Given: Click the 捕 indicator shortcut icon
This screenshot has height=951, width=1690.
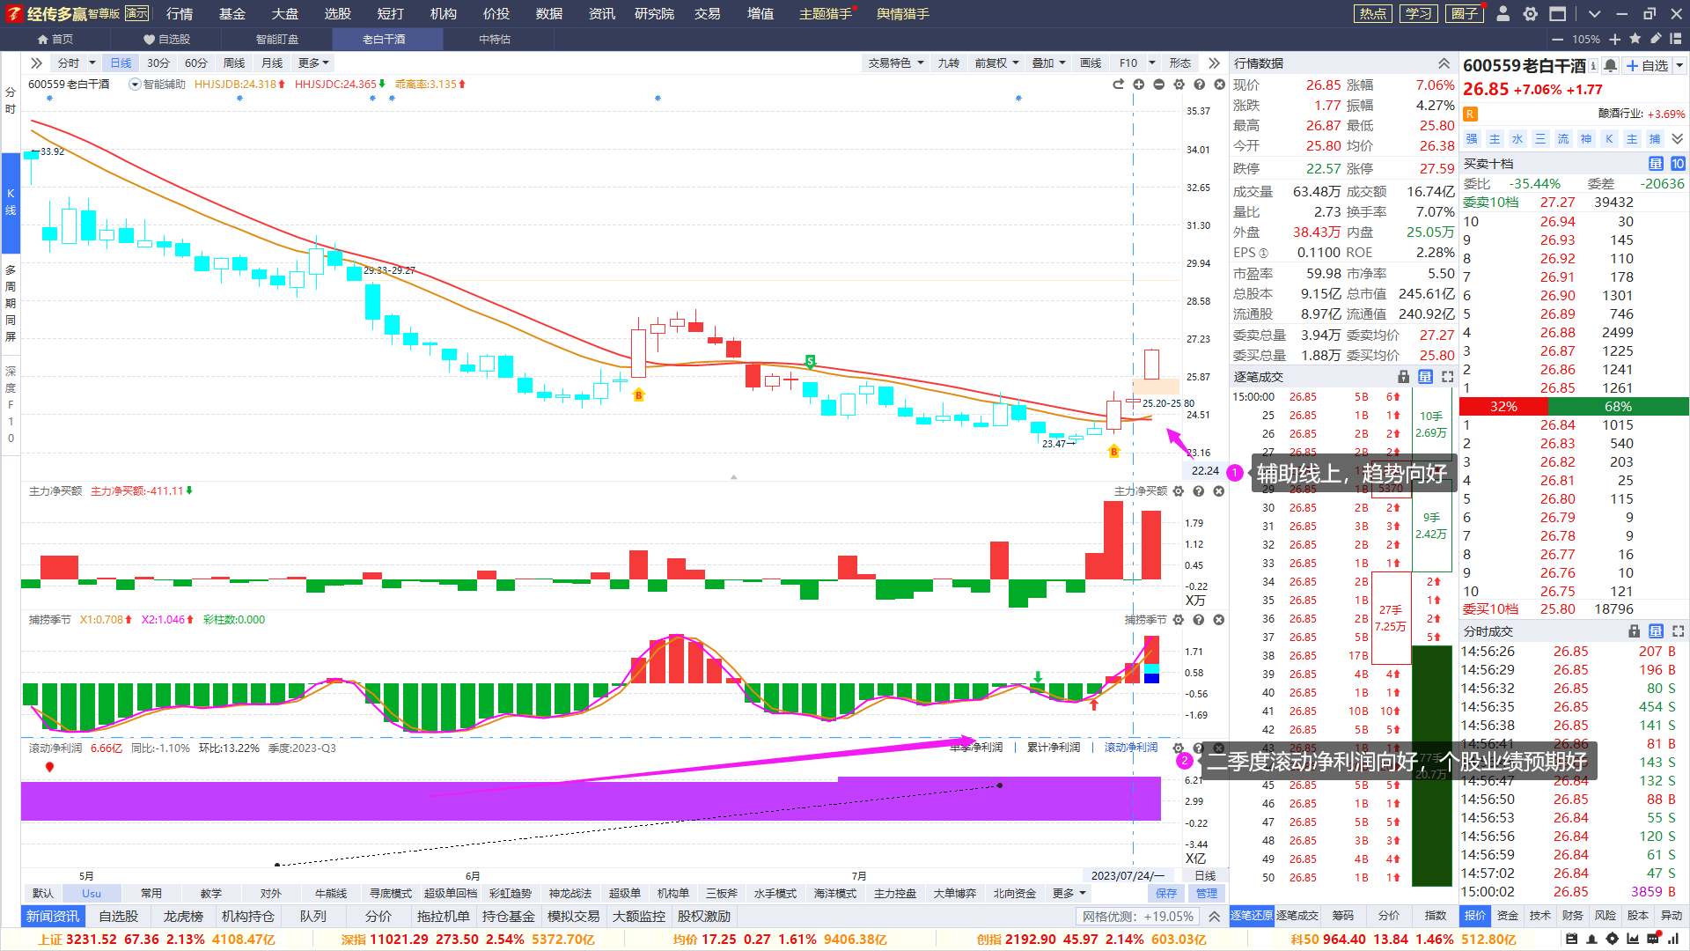Looking at the screenshot, I should 1655,139.
